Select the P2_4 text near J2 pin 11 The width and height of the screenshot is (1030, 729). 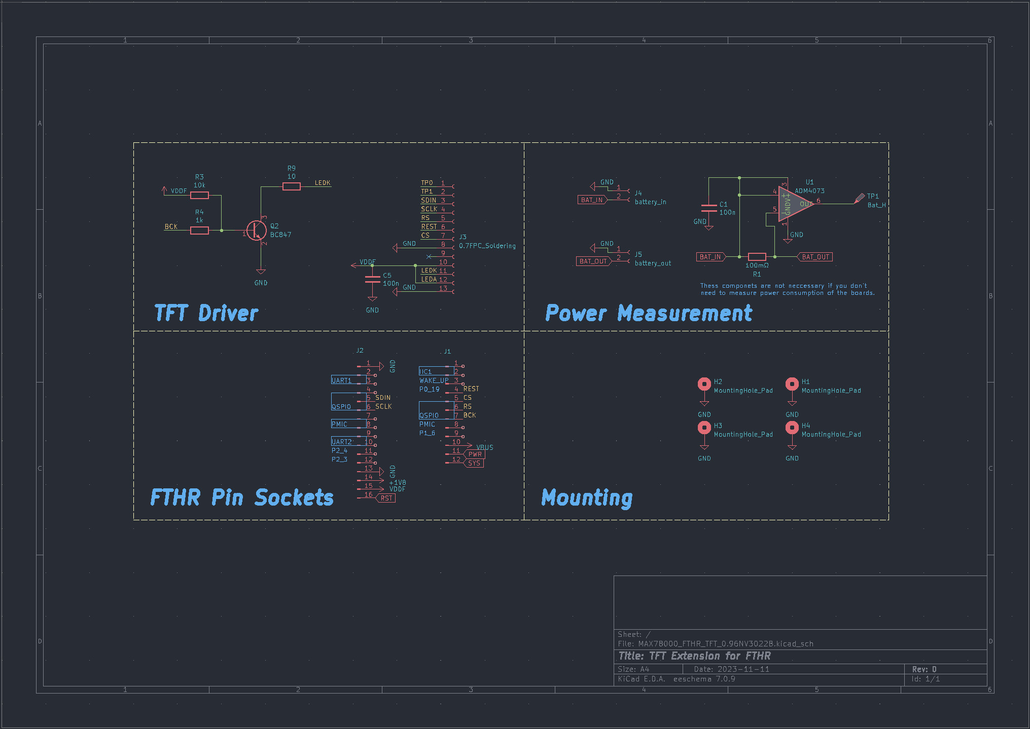tap(339, 450)
